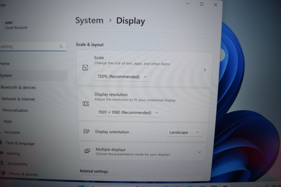281x187 pixels.
Task: Open Apps settings
Action: point(8,121)
